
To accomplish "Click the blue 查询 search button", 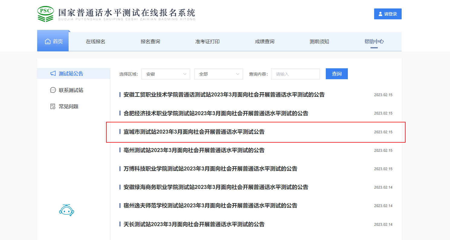I will coord(337,74).
